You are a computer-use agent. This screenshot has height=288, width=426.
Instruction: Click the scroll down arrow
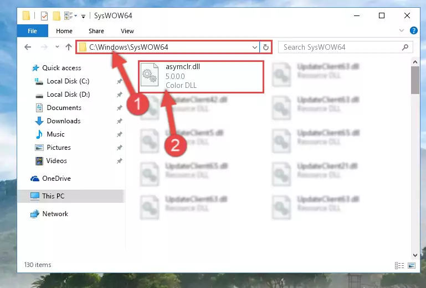pos(415,255)
